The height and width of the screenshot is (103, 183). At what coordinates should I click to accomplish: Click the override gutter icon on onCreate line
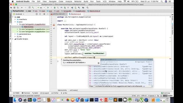pyautogui.click(x=54, y=29)
